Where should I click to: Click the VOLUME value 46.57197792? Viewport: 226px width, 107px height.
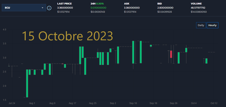point(198,8)
